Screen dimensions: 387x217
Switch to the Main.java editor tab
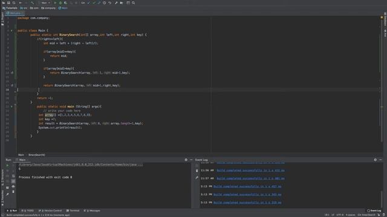click(x=15, y=13)
